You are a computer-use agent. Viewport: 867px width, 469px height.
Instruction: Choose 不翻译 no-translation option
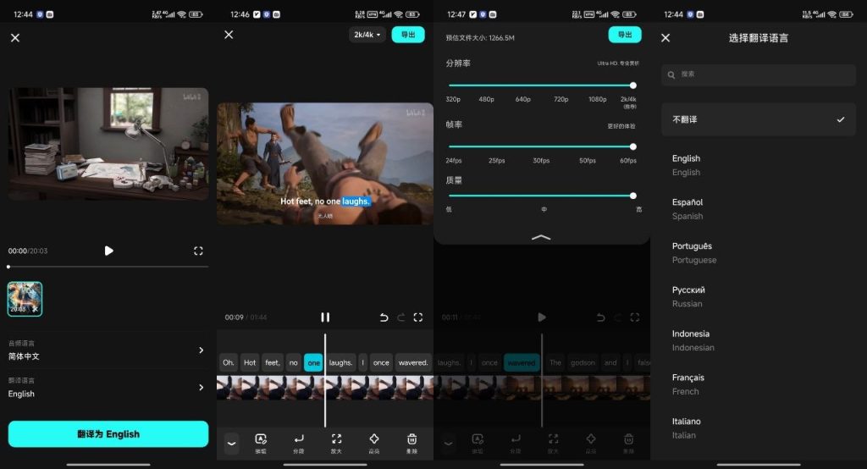759,119
